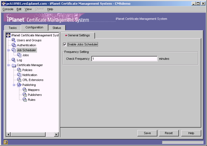207x146 pixels.
Task: Close the CMSdemo window
Action: (203, 4)
